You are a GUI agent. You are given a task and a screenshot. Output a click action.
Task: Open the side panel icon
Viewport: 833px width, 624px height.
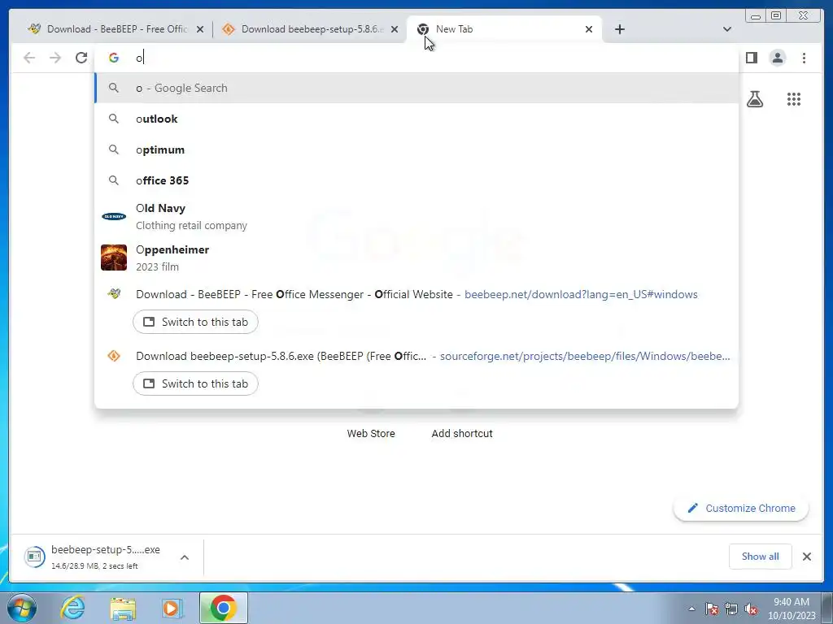pyautogui.click(x=751, y=58)
